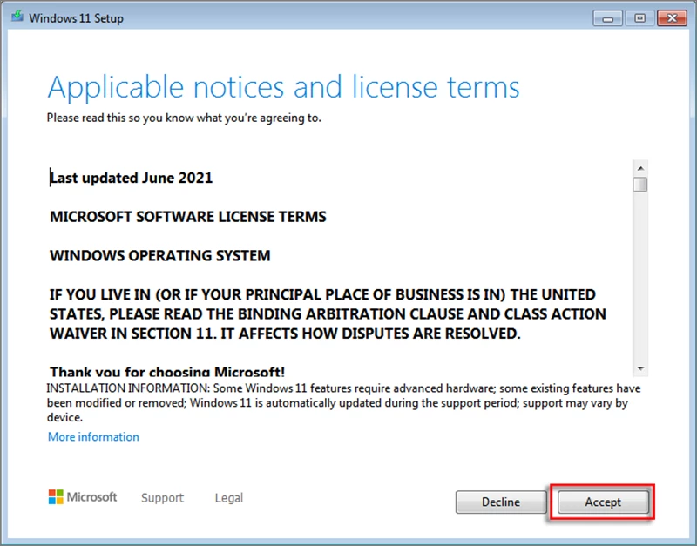Click the Windows 11 Setup title bar icon
The height and width of the screenshot is (546, 697).
click(x=17, y=17)
